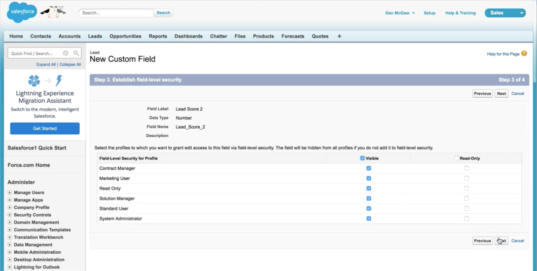The width and height of the screenshot is (537, 271).
Task: Open the Reports tab
Action: pyautogui.click(x=158, y=36)
